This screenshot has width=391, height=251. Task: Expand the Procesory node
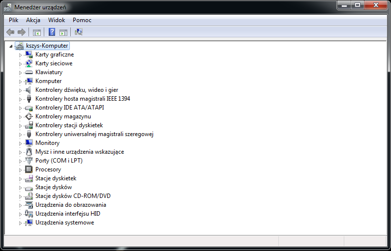coord(21,170)
